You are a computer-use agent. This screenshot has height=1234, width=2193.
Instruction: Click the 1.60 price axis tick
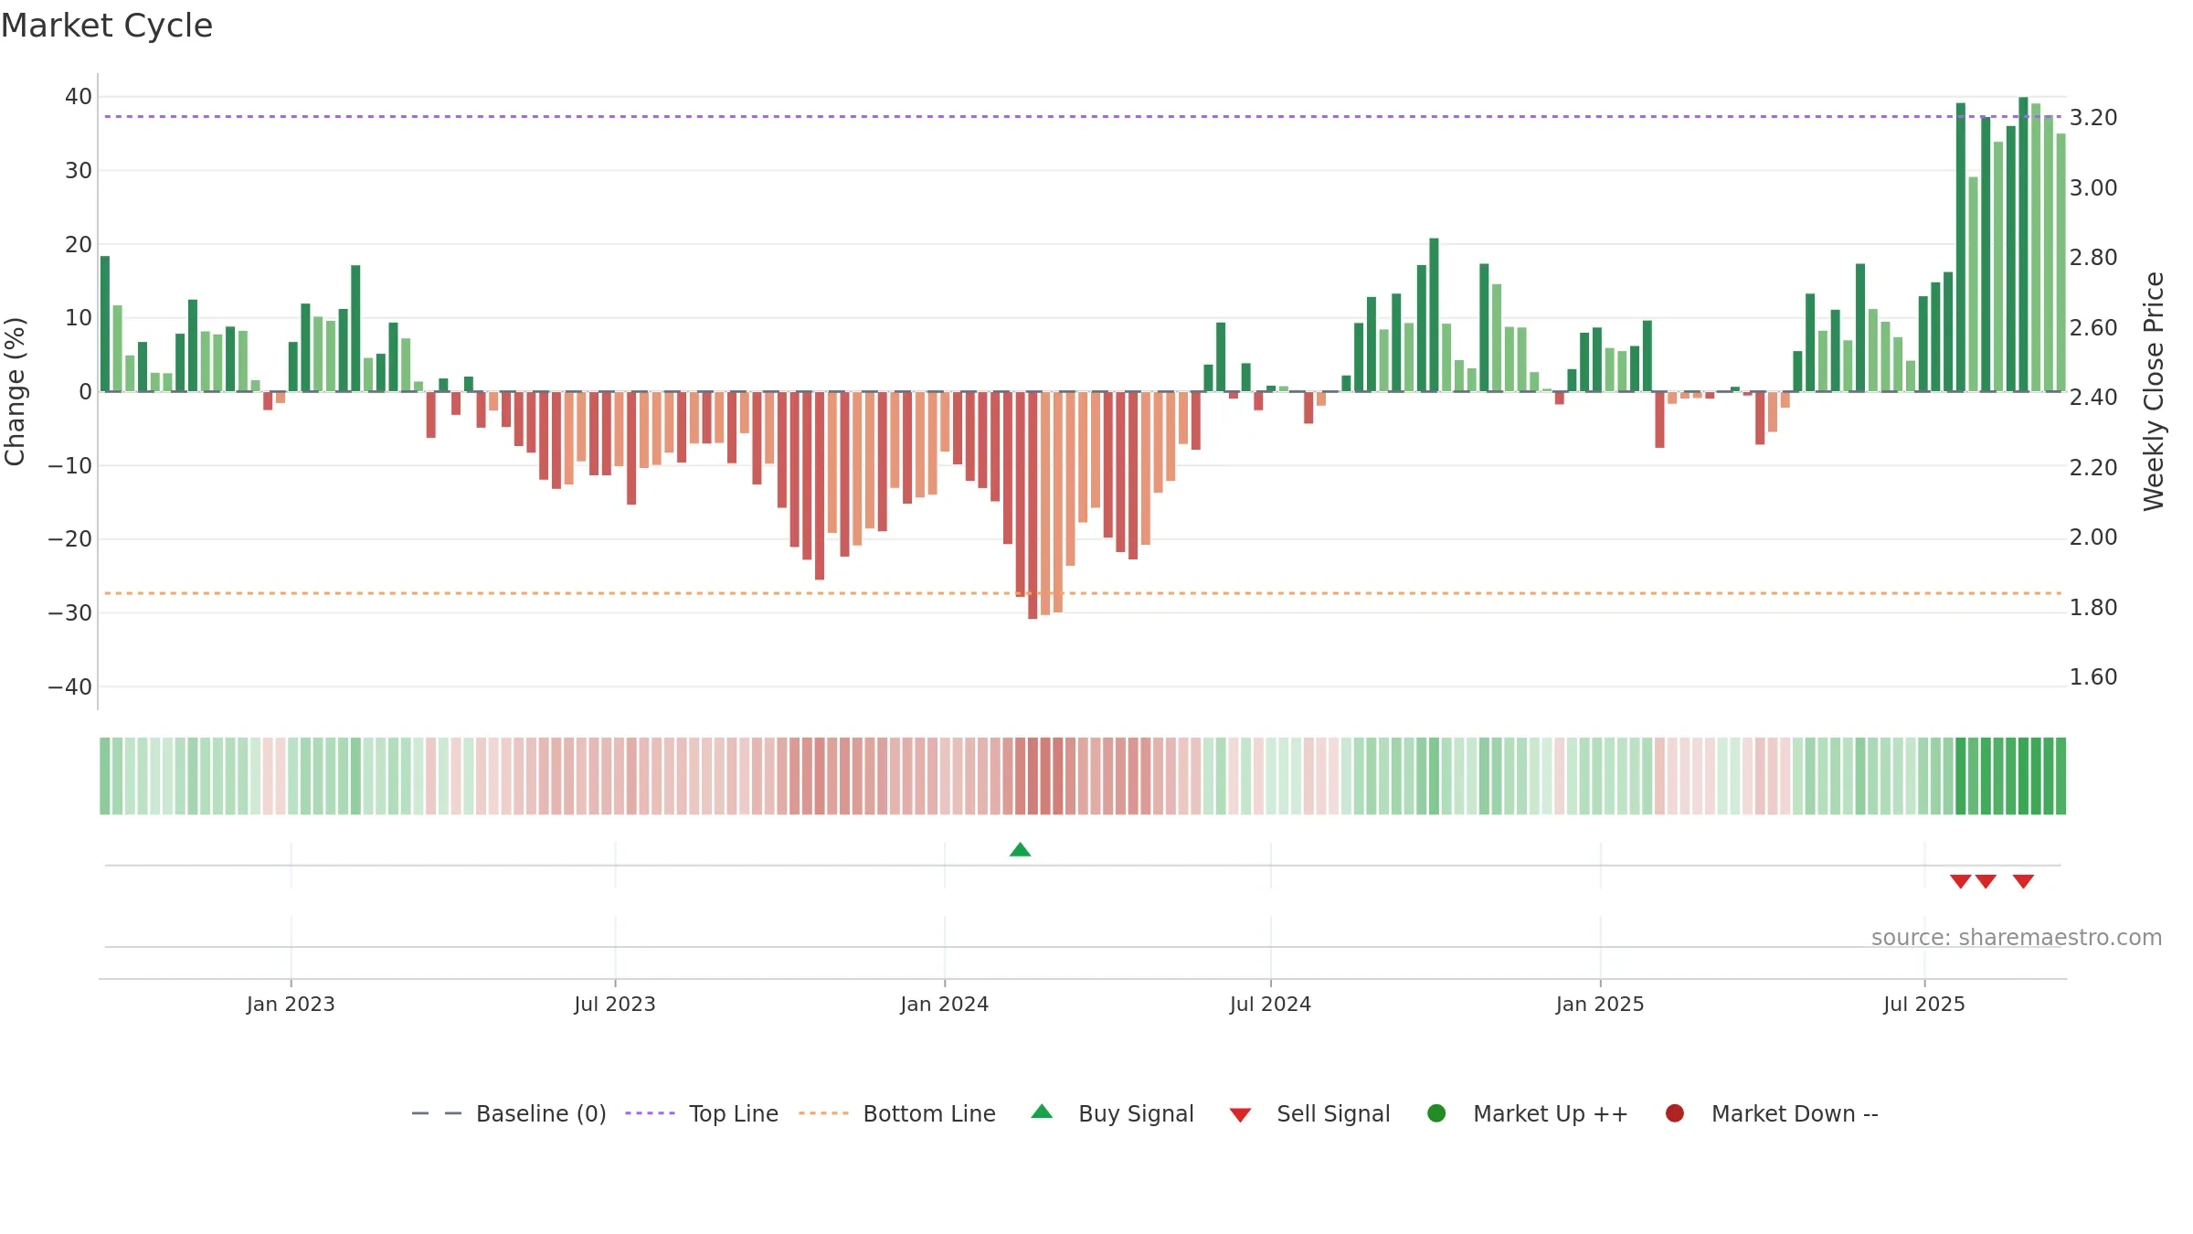[x=2093, y=677]
